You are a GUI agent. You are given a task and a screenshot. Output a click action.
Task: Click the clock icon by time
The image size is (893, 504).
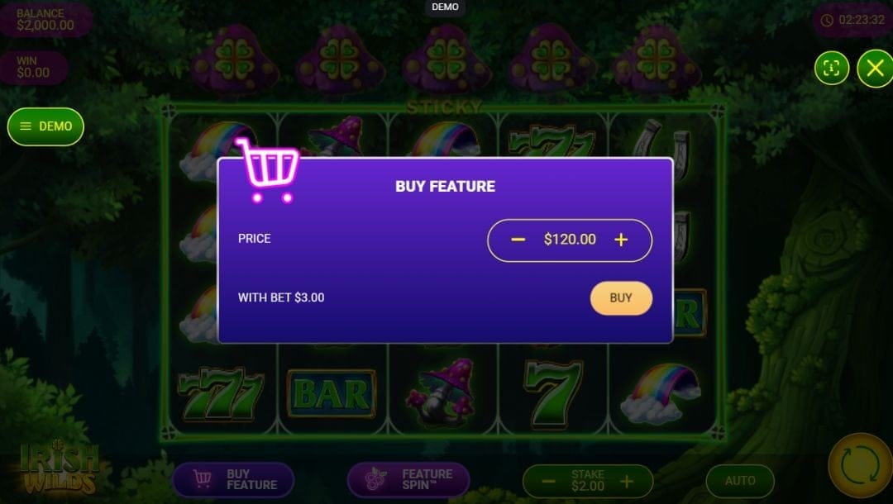[x=827, y=21]
